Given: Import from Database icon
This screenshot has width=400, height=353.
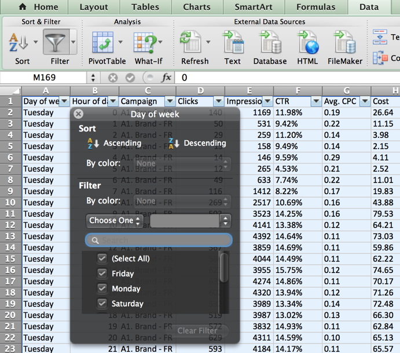Looking at the screenshot, I should (270, 43).
